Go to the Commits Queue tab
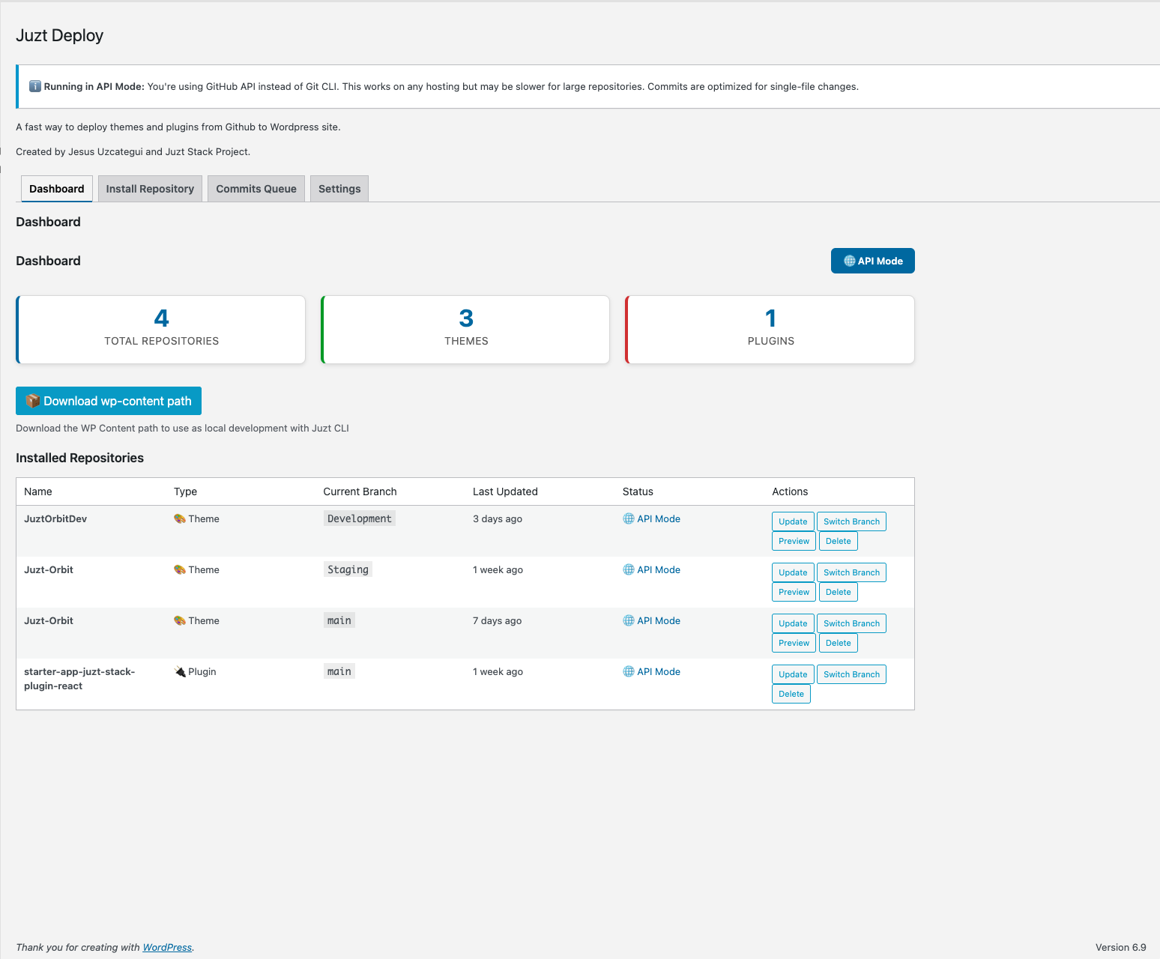The height and width of the screenshot is (959, 1160). tap(256, 189)
